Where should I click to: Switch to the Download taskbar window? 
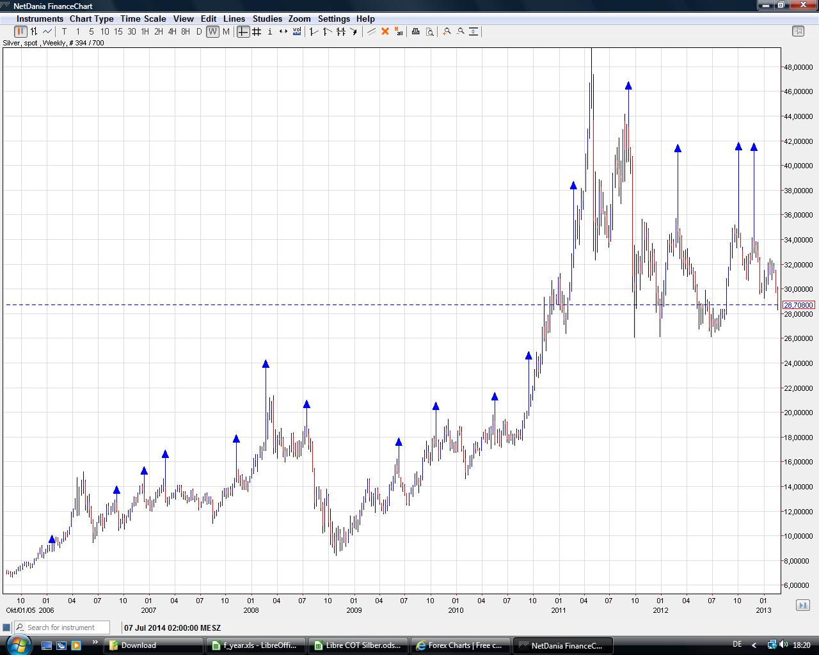154,645
